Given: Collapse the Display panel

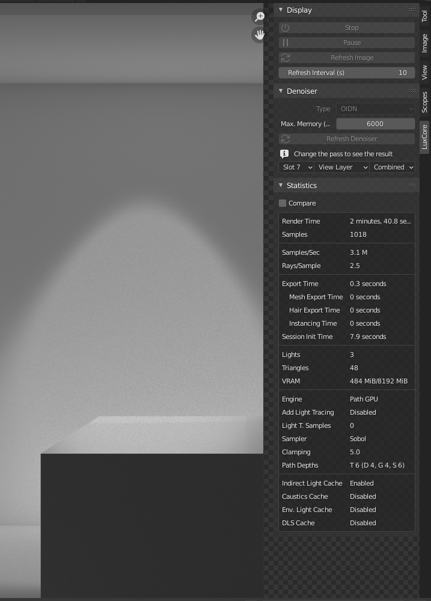Looking at the screenshot, I should (281, 10).
